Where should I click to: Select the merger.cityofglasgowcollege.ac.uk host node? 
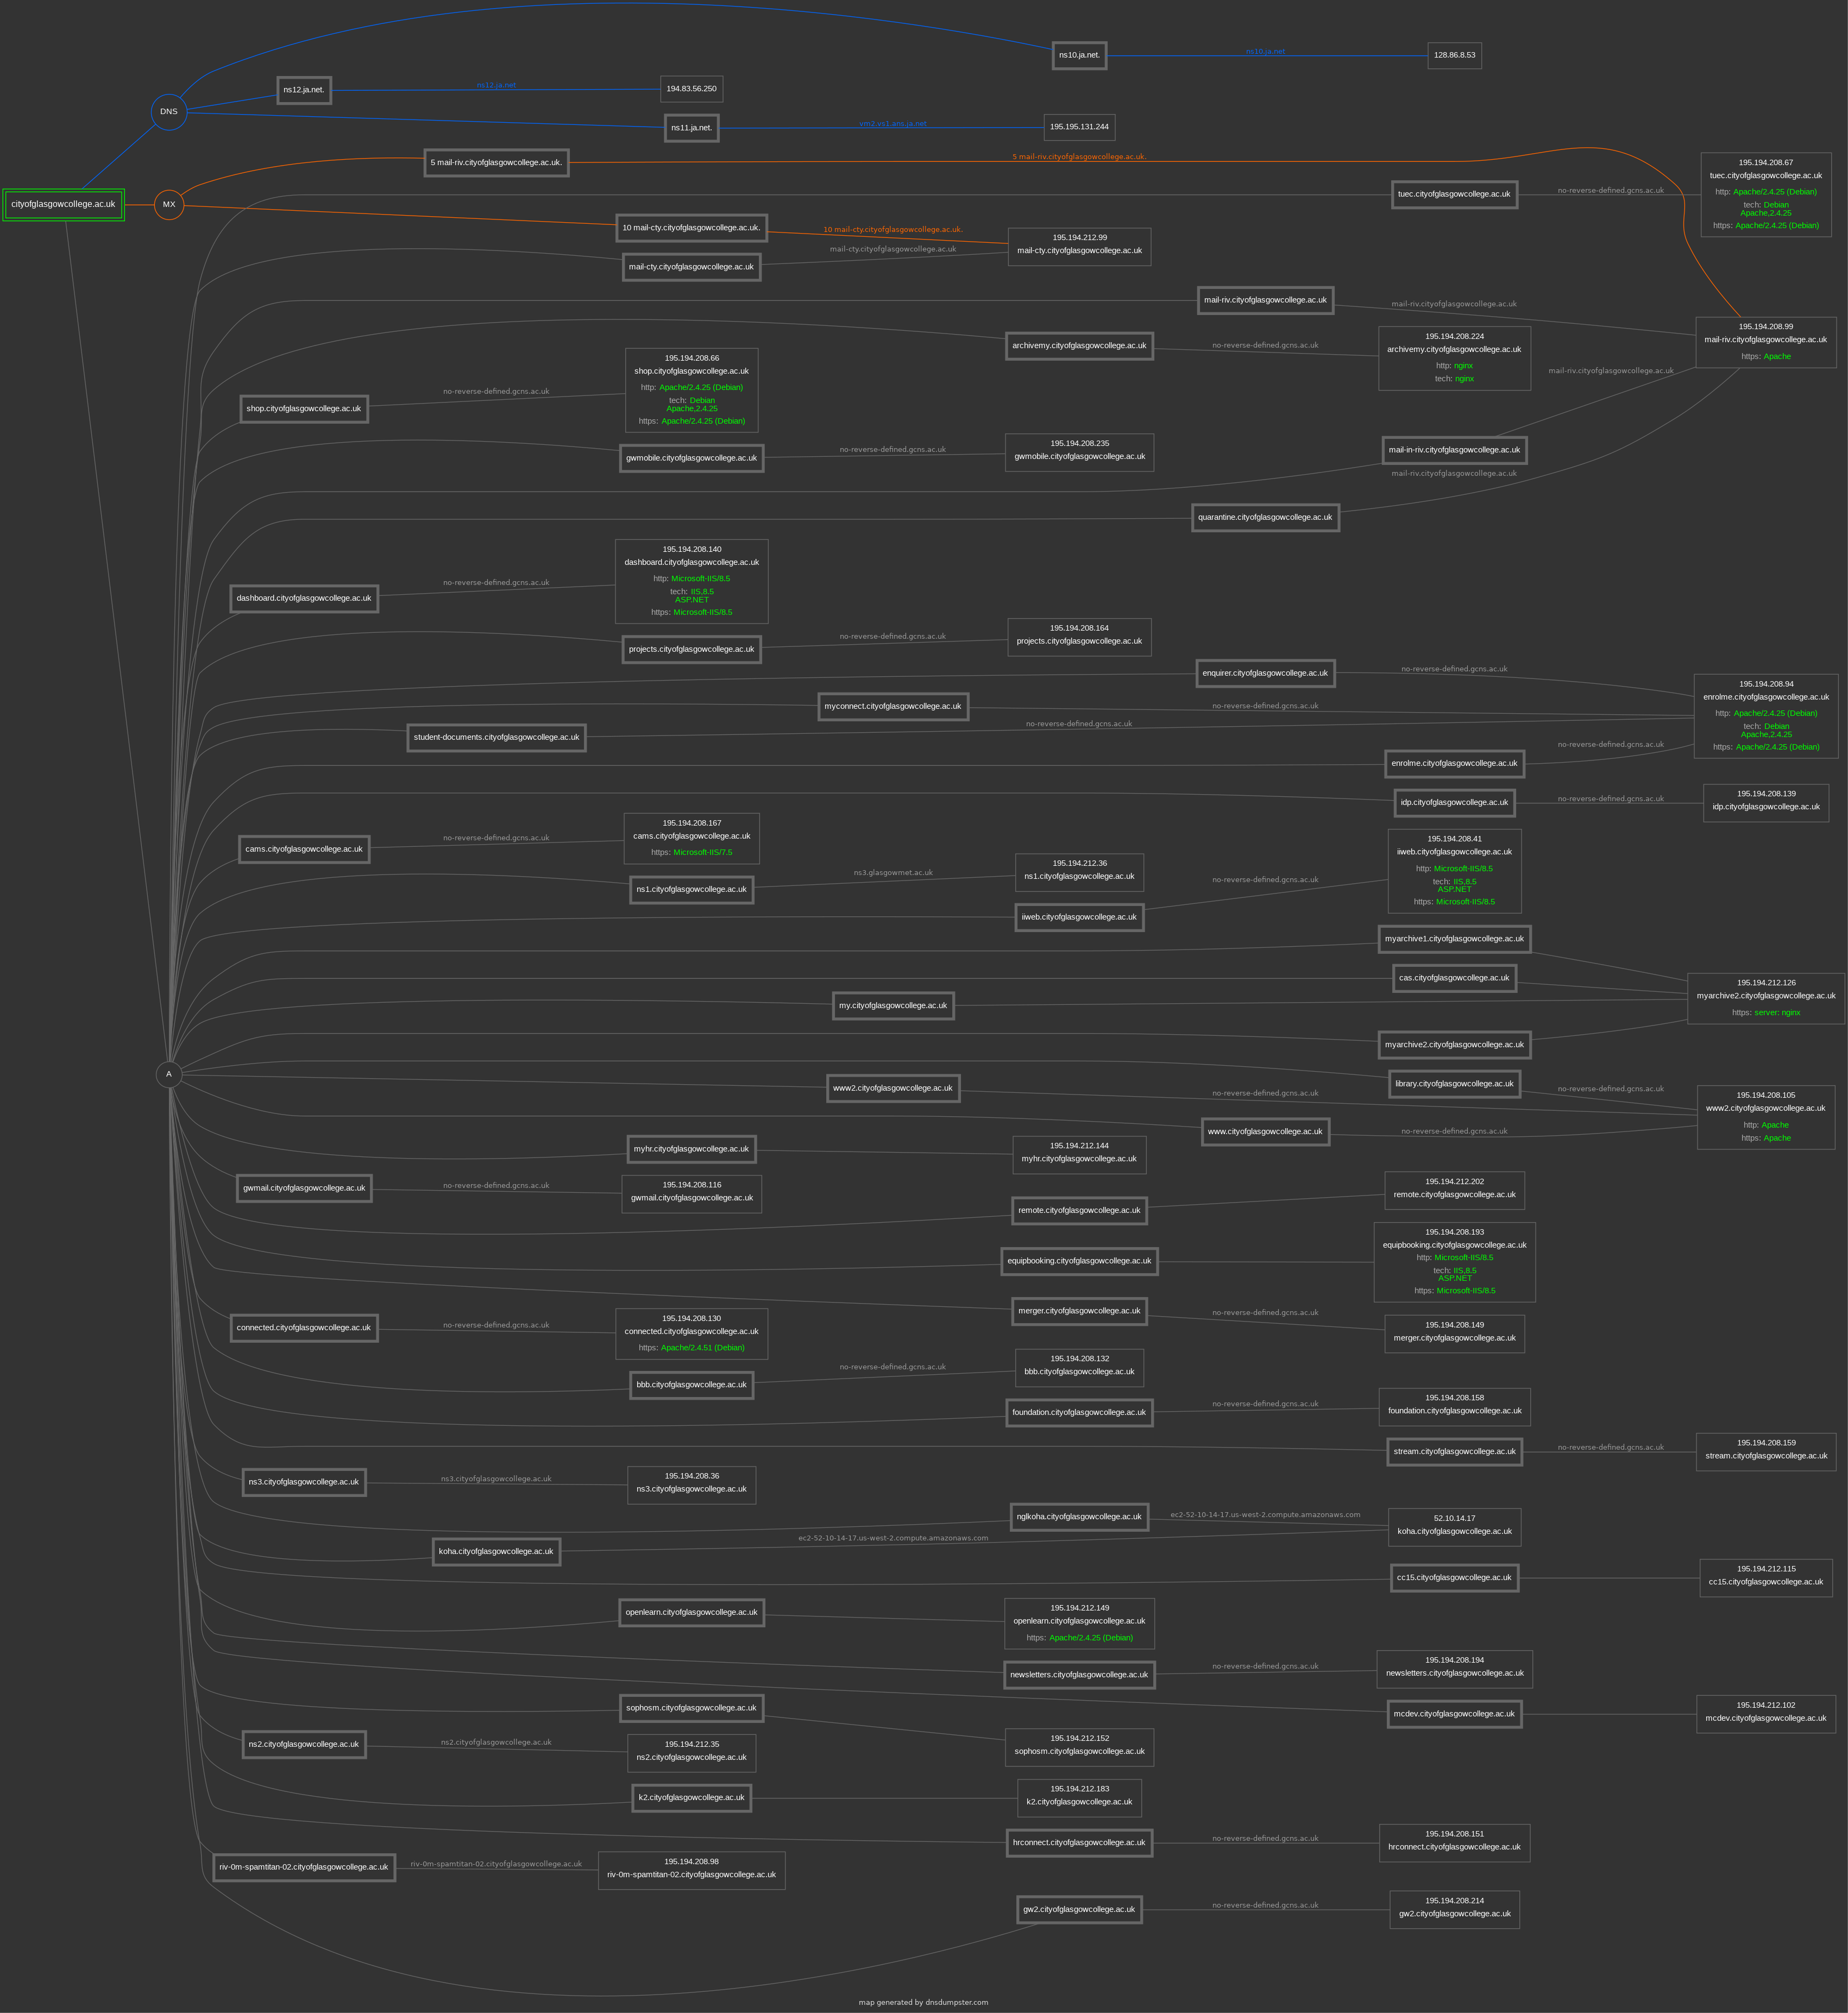tap(1080, 1311)
